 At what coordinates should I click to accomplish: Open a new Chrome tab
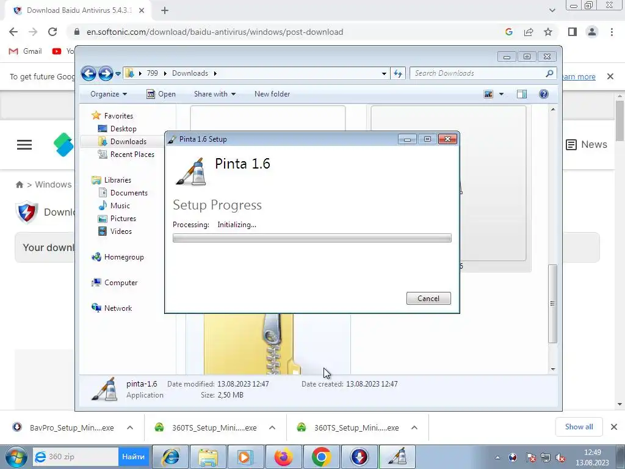point(165,10)
